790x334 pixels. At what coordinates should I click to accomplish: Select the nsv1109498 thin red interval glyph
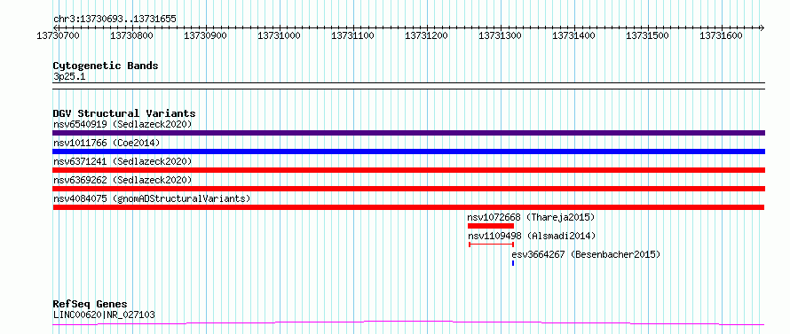[x=491, y=245]
